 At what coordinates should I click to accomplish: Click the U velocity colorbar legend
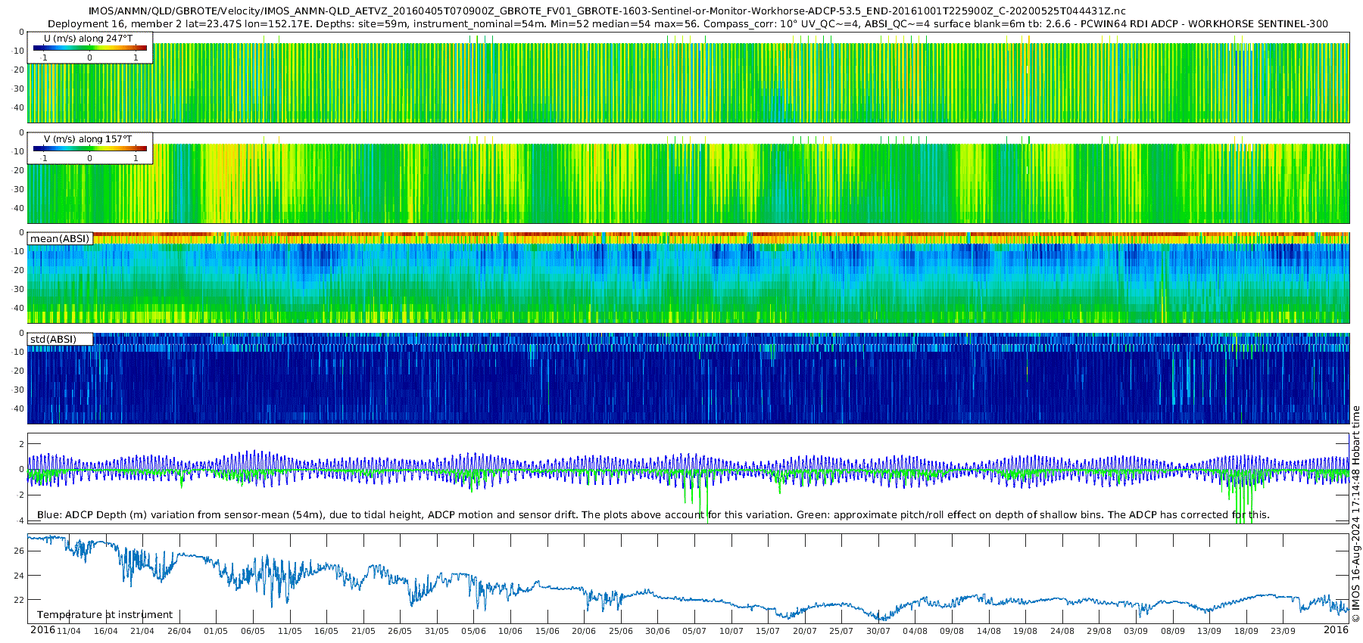(x=90, y=48)
